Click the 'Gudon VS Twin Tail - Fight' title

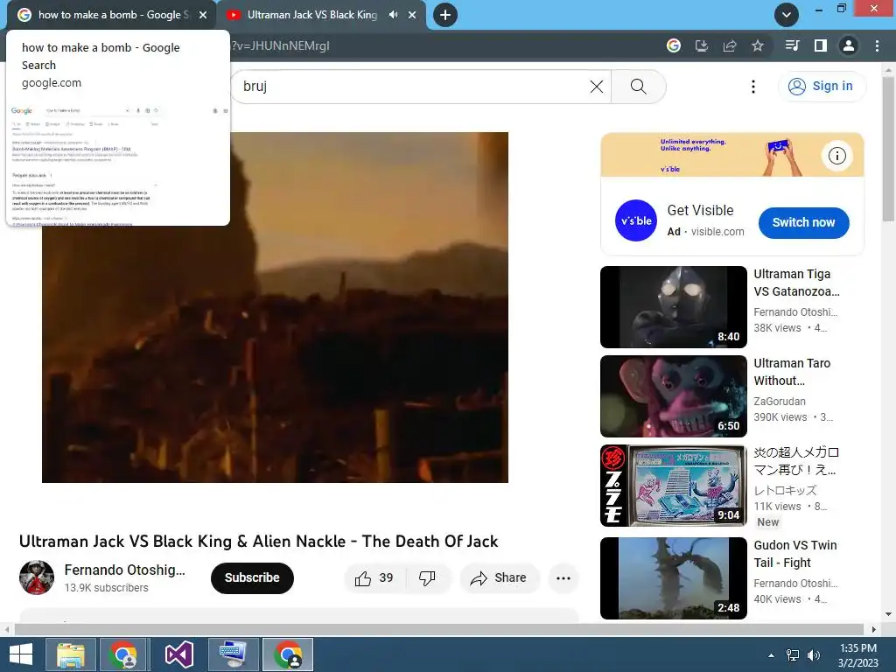tap(794, 554)
